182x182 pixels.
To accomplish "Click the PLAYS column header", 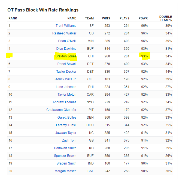I will [x=125, y=19].
